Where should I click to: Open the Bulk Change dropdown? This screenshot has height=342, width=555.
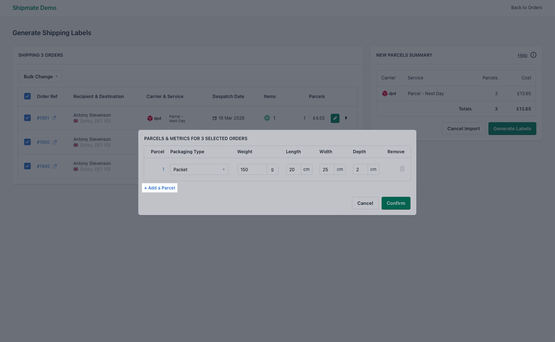click(x=40, y=76)
